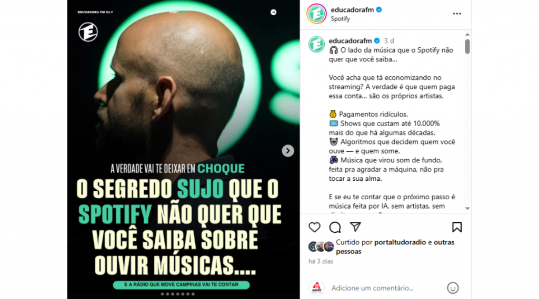
Task: Like the post with the heart icon
Action: point(314,227)
